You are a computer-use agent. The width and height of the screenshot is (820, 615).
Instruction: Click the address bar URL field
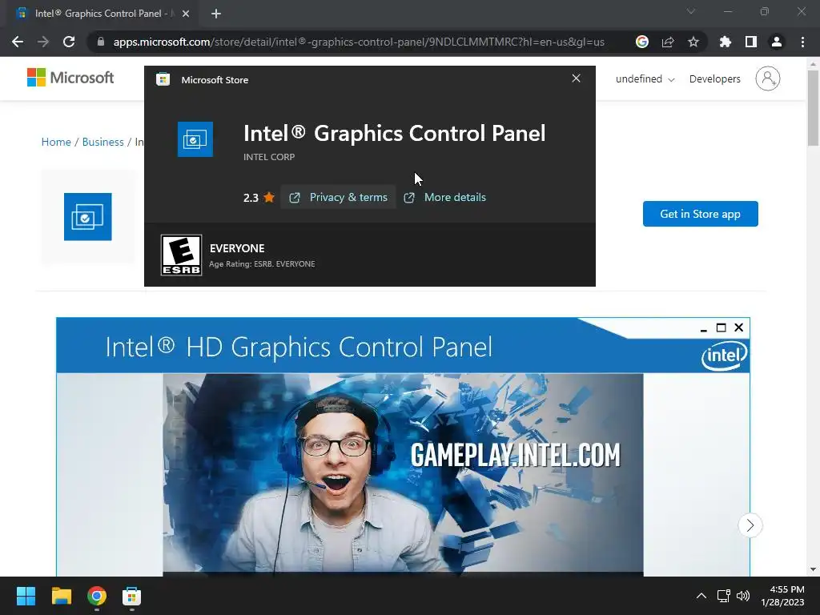pos(359,42)
